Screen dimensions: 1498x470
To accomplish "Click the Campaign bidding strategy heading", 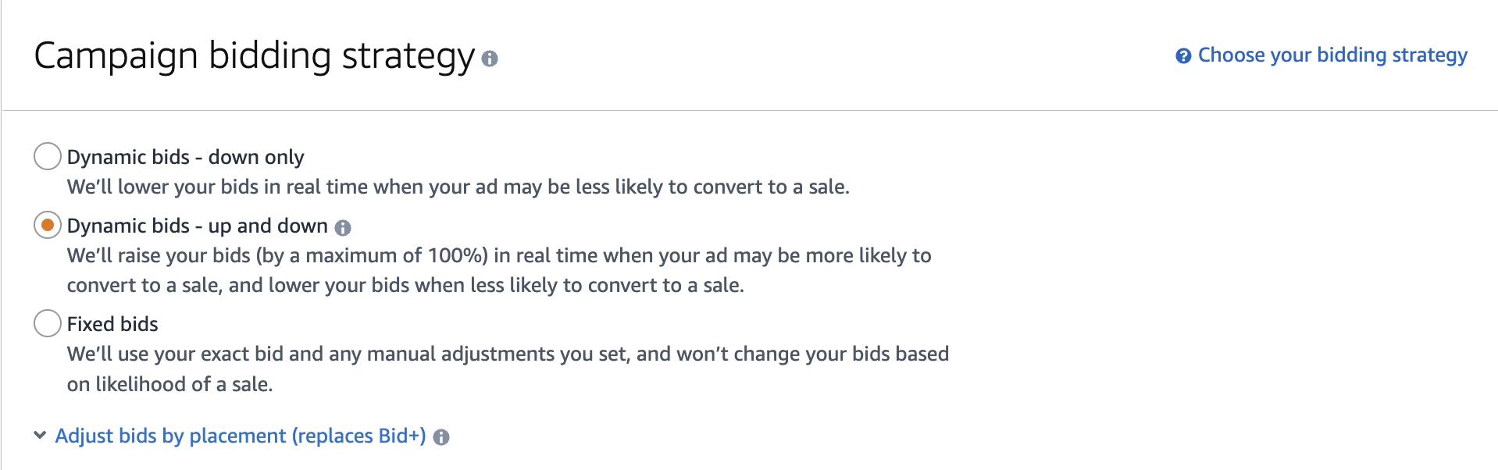I will click(x=255, y=56).
